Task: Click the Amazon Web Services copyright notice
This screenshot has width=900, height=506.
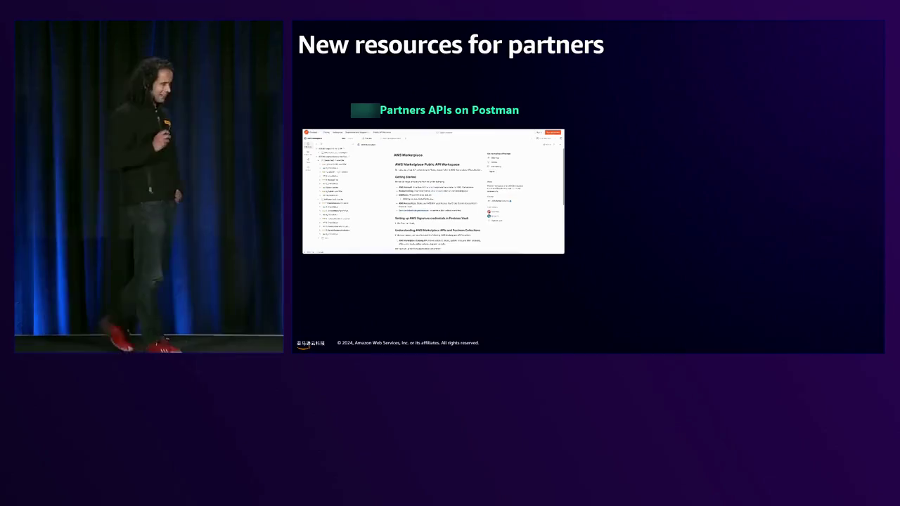Action: pyautogui.click(x=408, y=343)
